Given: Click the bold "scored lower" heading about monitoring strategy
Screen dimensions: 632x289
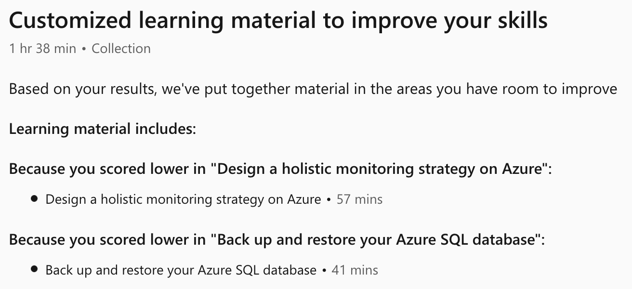Looking at the screenshot, I should (280, 169).
